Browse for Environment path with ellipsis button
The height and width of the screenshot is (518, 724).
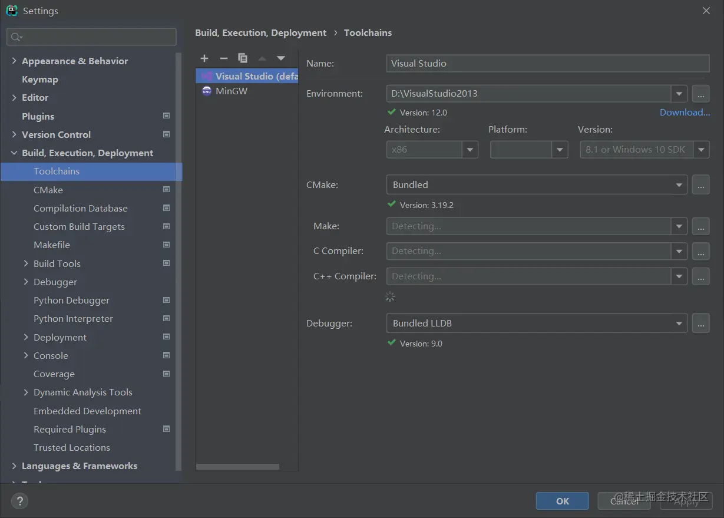tap(700, 93)
